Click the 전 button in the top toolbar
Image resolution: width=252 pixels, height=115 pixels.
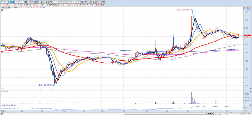coord(8,2)
